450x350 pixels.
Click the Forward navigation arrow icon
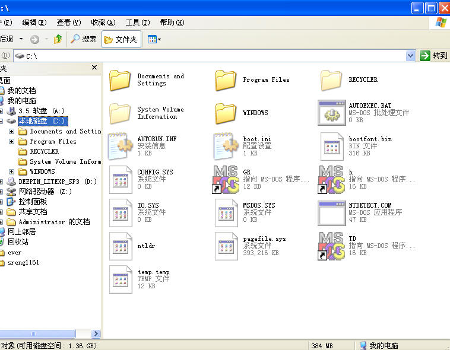point(34,39)
